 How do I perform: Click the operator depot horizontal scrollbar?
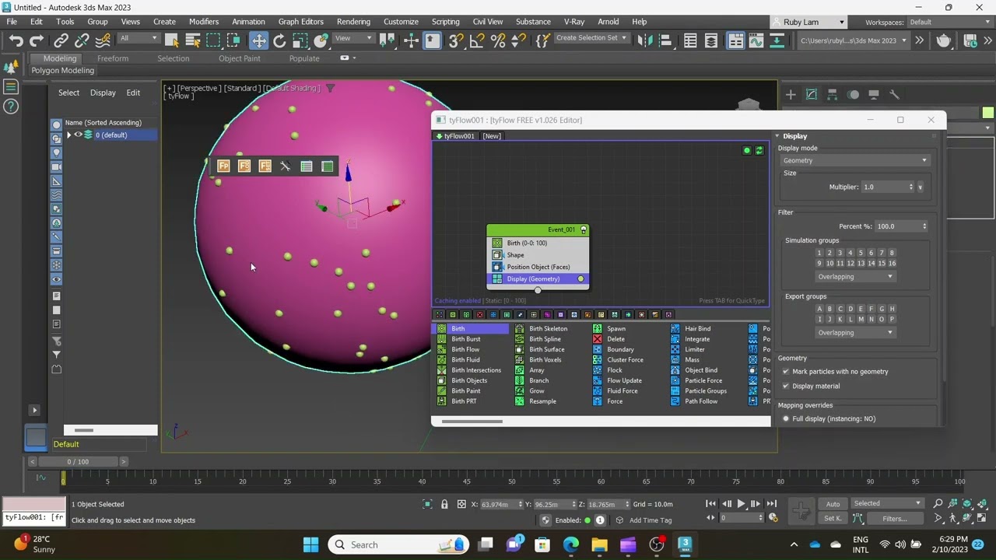click(x=472, y=422)
